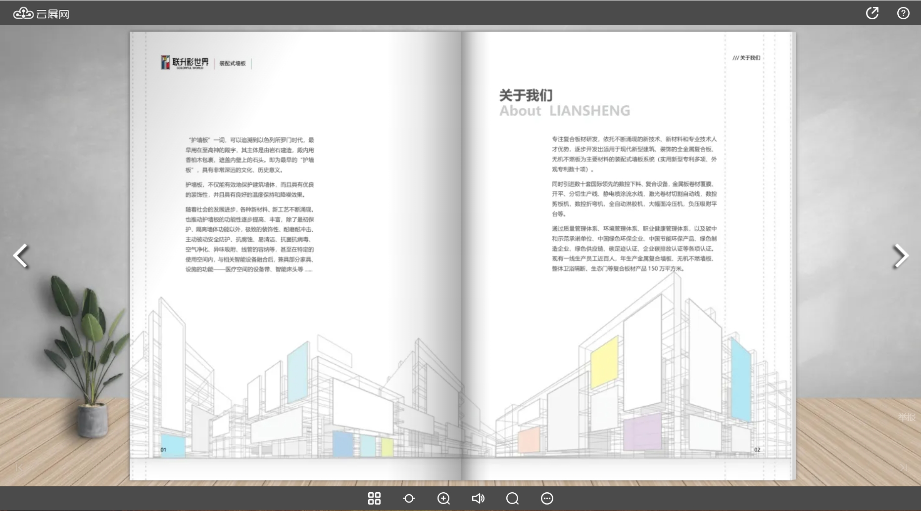The width and height of the screenshot is (921, 511).
Task: Open search using the plain magnifier icon
Action: 512,498
